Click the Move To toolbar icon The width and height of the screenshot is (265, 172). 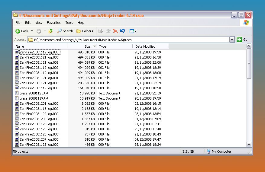pyautogui.click(x=101, y=31)
